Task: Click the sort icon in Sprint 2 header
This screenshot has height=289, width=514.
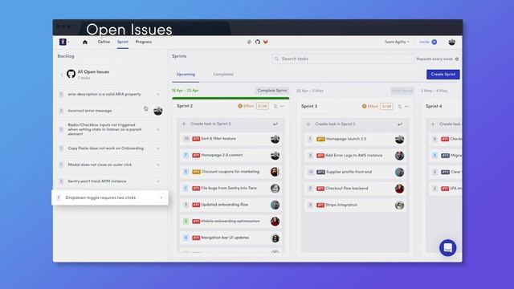Action: click(x=275, y=106)
